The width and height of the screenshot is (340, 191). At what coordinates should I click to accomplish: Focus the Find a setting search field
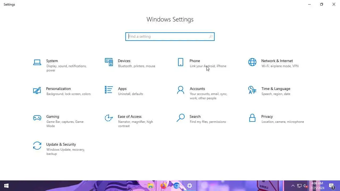pos(170,37)
